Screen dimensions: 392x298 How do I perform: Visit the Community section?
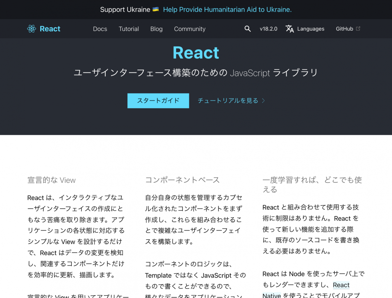click(x=189, y=29)
